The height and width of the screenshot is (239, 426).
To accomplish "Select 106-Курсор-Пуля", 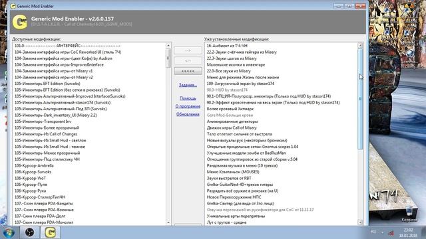I will click(x=31, y=185).
